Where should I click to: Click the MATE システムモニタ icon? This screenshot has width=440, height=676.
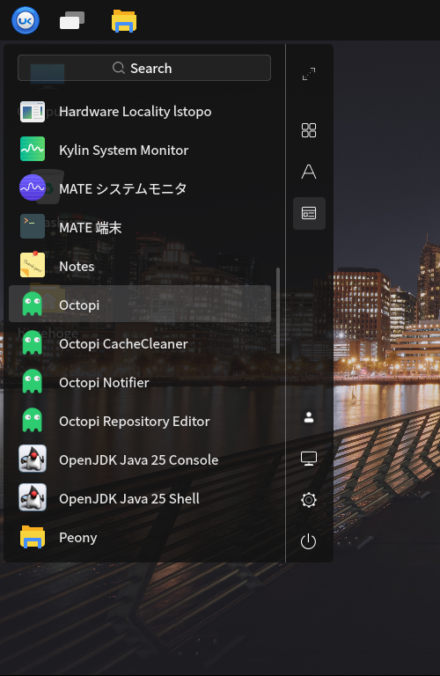(33, 187)
